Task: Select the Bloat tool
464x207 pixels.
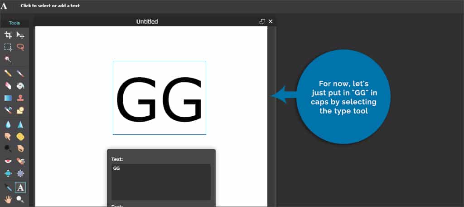Action: coord(8,173)
